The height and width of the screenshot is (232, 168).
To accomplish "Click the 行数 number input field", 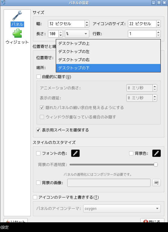I will 142,34.
